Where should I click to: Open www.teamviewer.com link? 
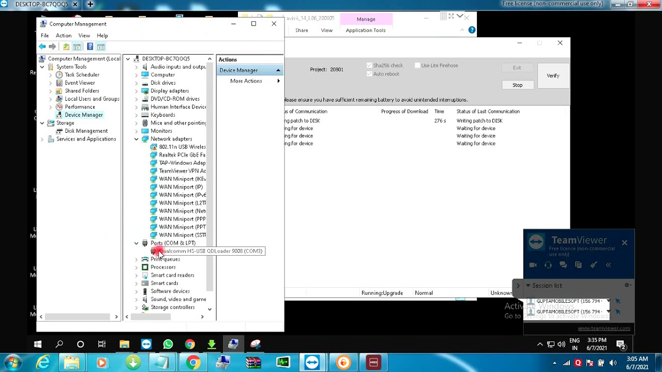click(604, 328)
